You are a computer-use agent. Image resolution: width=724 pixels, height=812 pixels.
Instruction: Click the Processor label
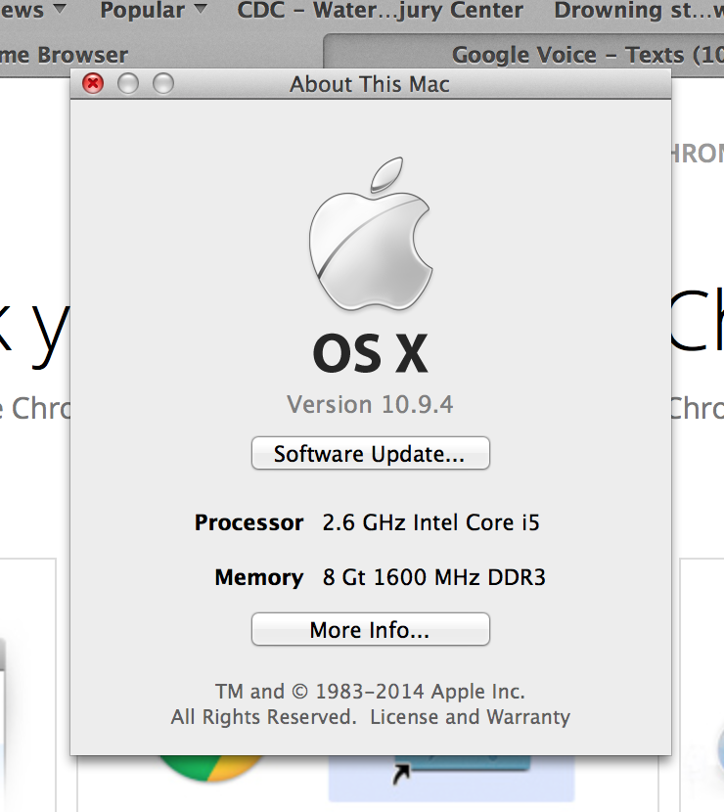point(249,522)
